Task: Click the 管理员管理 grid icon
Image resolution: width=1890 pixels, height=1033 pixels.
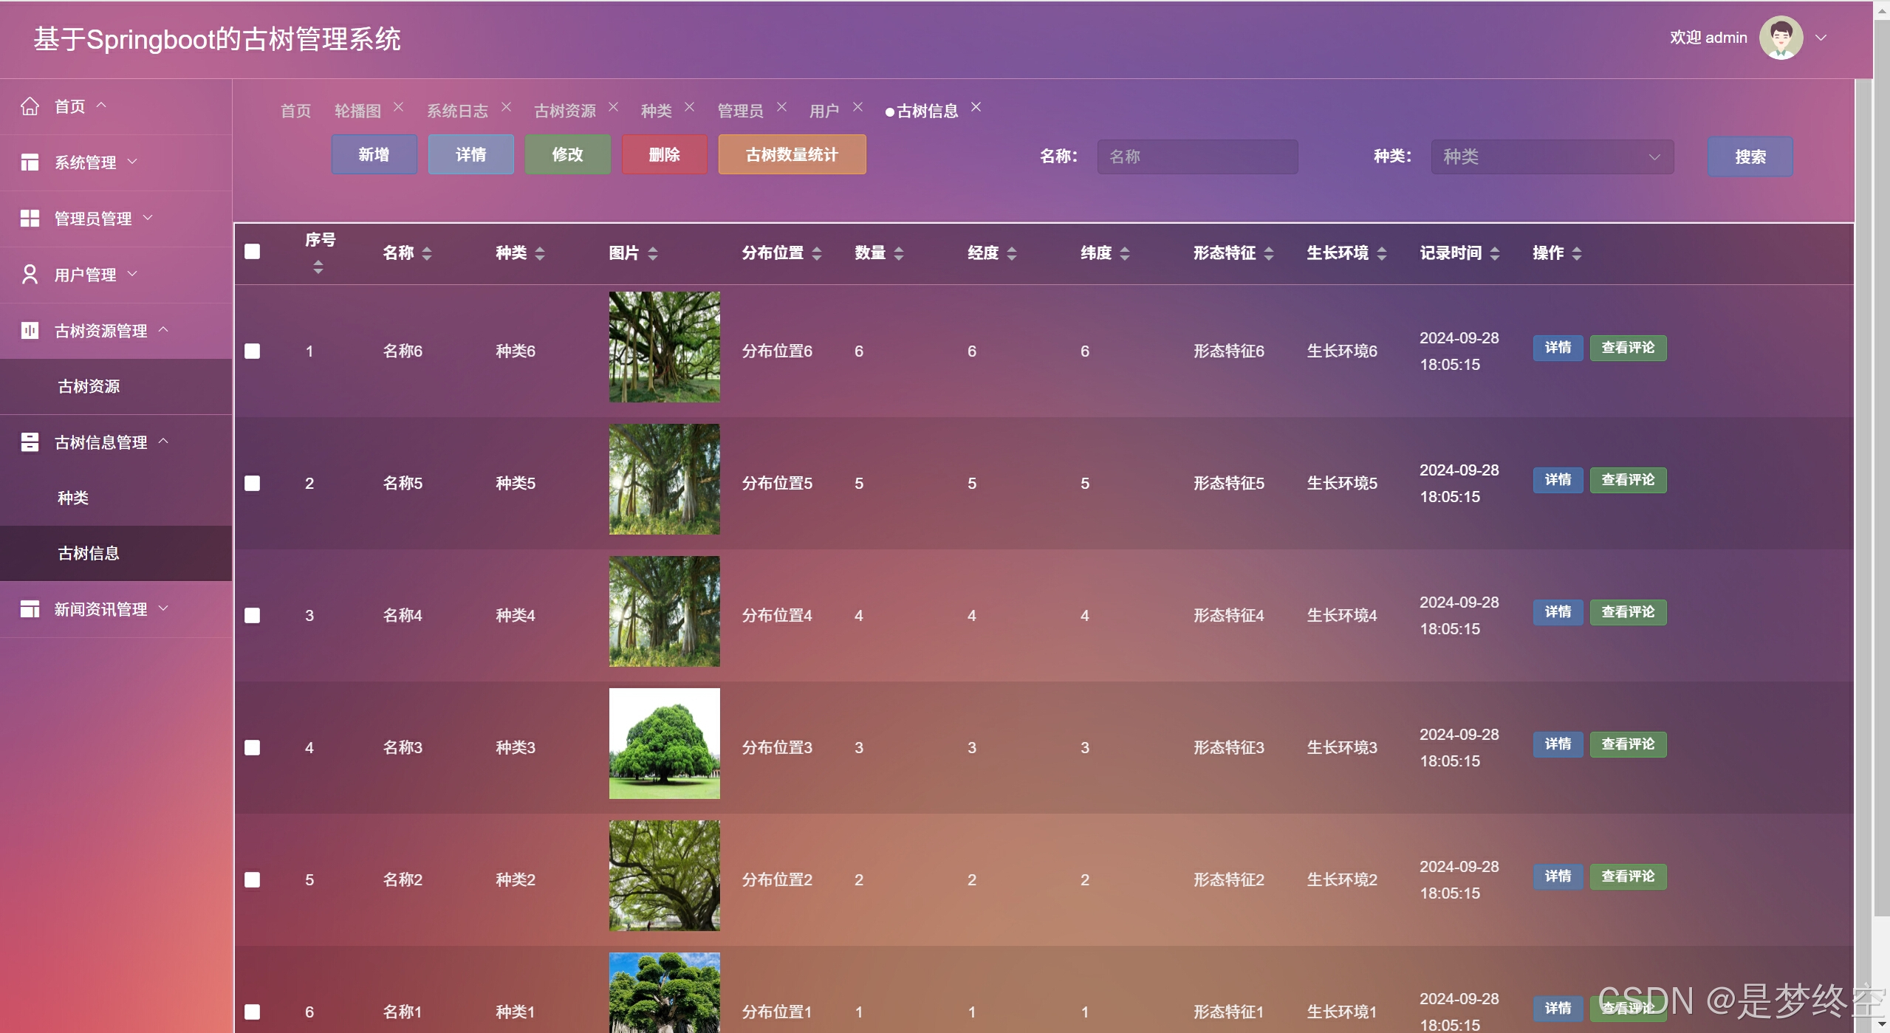Action: [30, 219]
